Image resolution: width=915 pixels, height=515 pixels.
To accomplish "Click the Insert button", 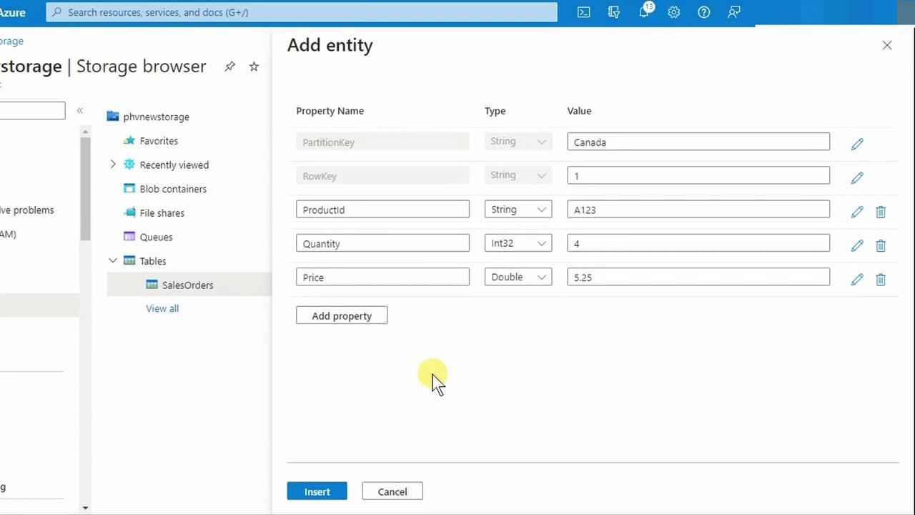I will tap(317, 491).
